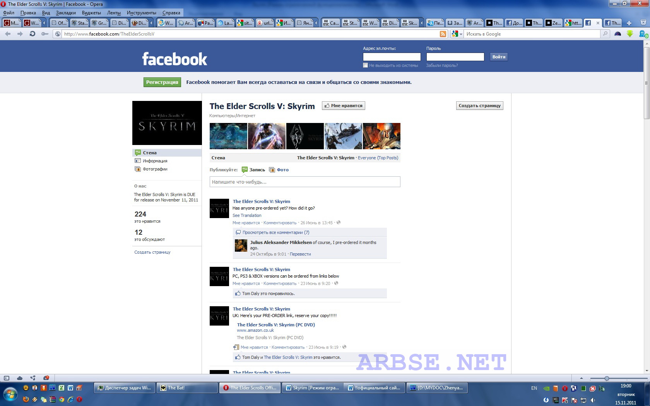Open zoom popup arrow beside zoom slider

581,379
